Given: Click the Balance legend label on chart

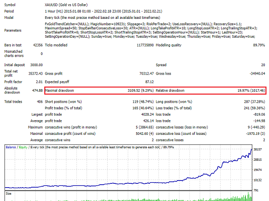Looking at the screenshot, I should (x=11, y=147).
